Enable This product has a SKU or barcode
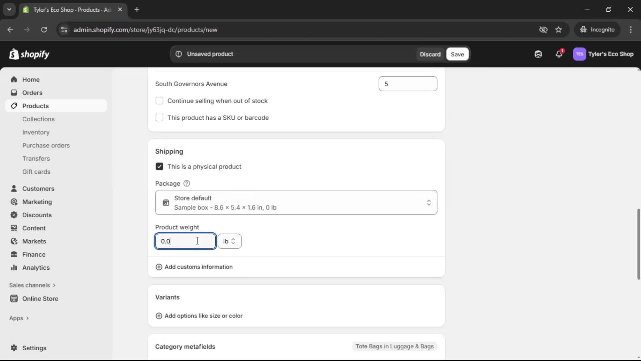Screen dimensions: 641x361 [x=159, y=118]
